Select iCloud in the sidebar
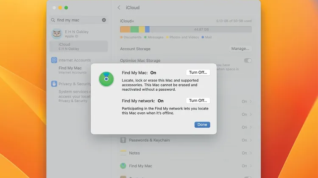The width and height of the screenshot is (318, 178). (x=79, y=47)
